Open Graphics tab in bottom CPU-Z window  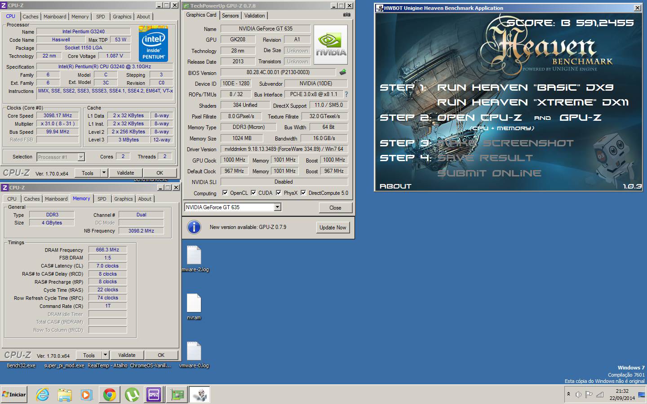pos(123,199)
